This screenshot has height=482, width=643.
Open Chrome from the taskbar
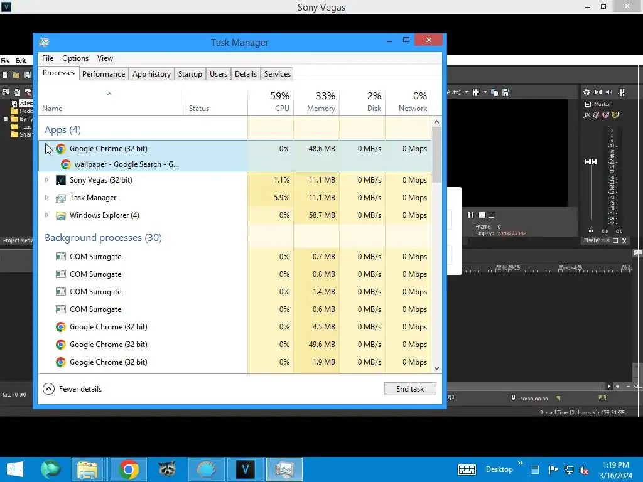(x=128, y=469)
